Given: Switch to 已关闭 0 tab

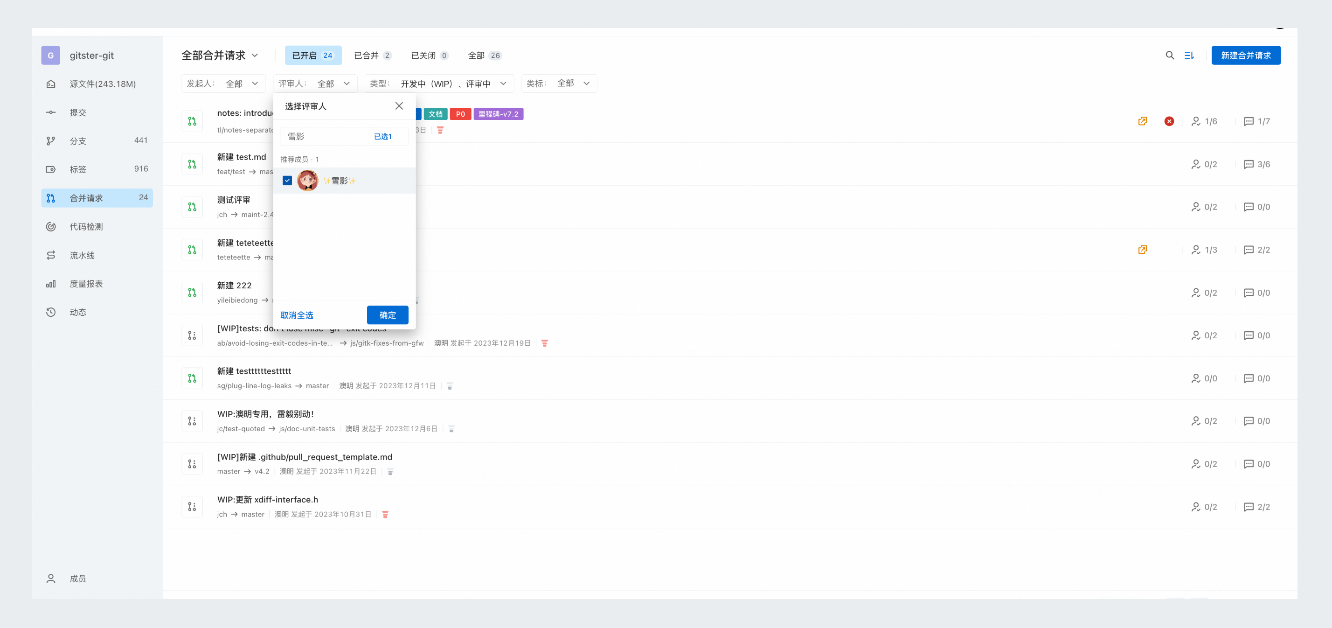Looking at the screenshot, I should pos(429,56).
